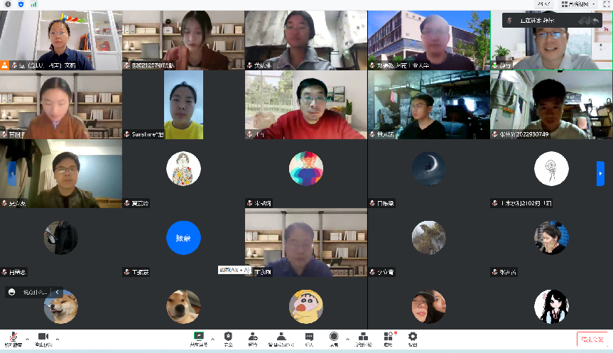Open settings gear icon in toolbar
This screenshot has height=353, width=613.
[413, 337]
